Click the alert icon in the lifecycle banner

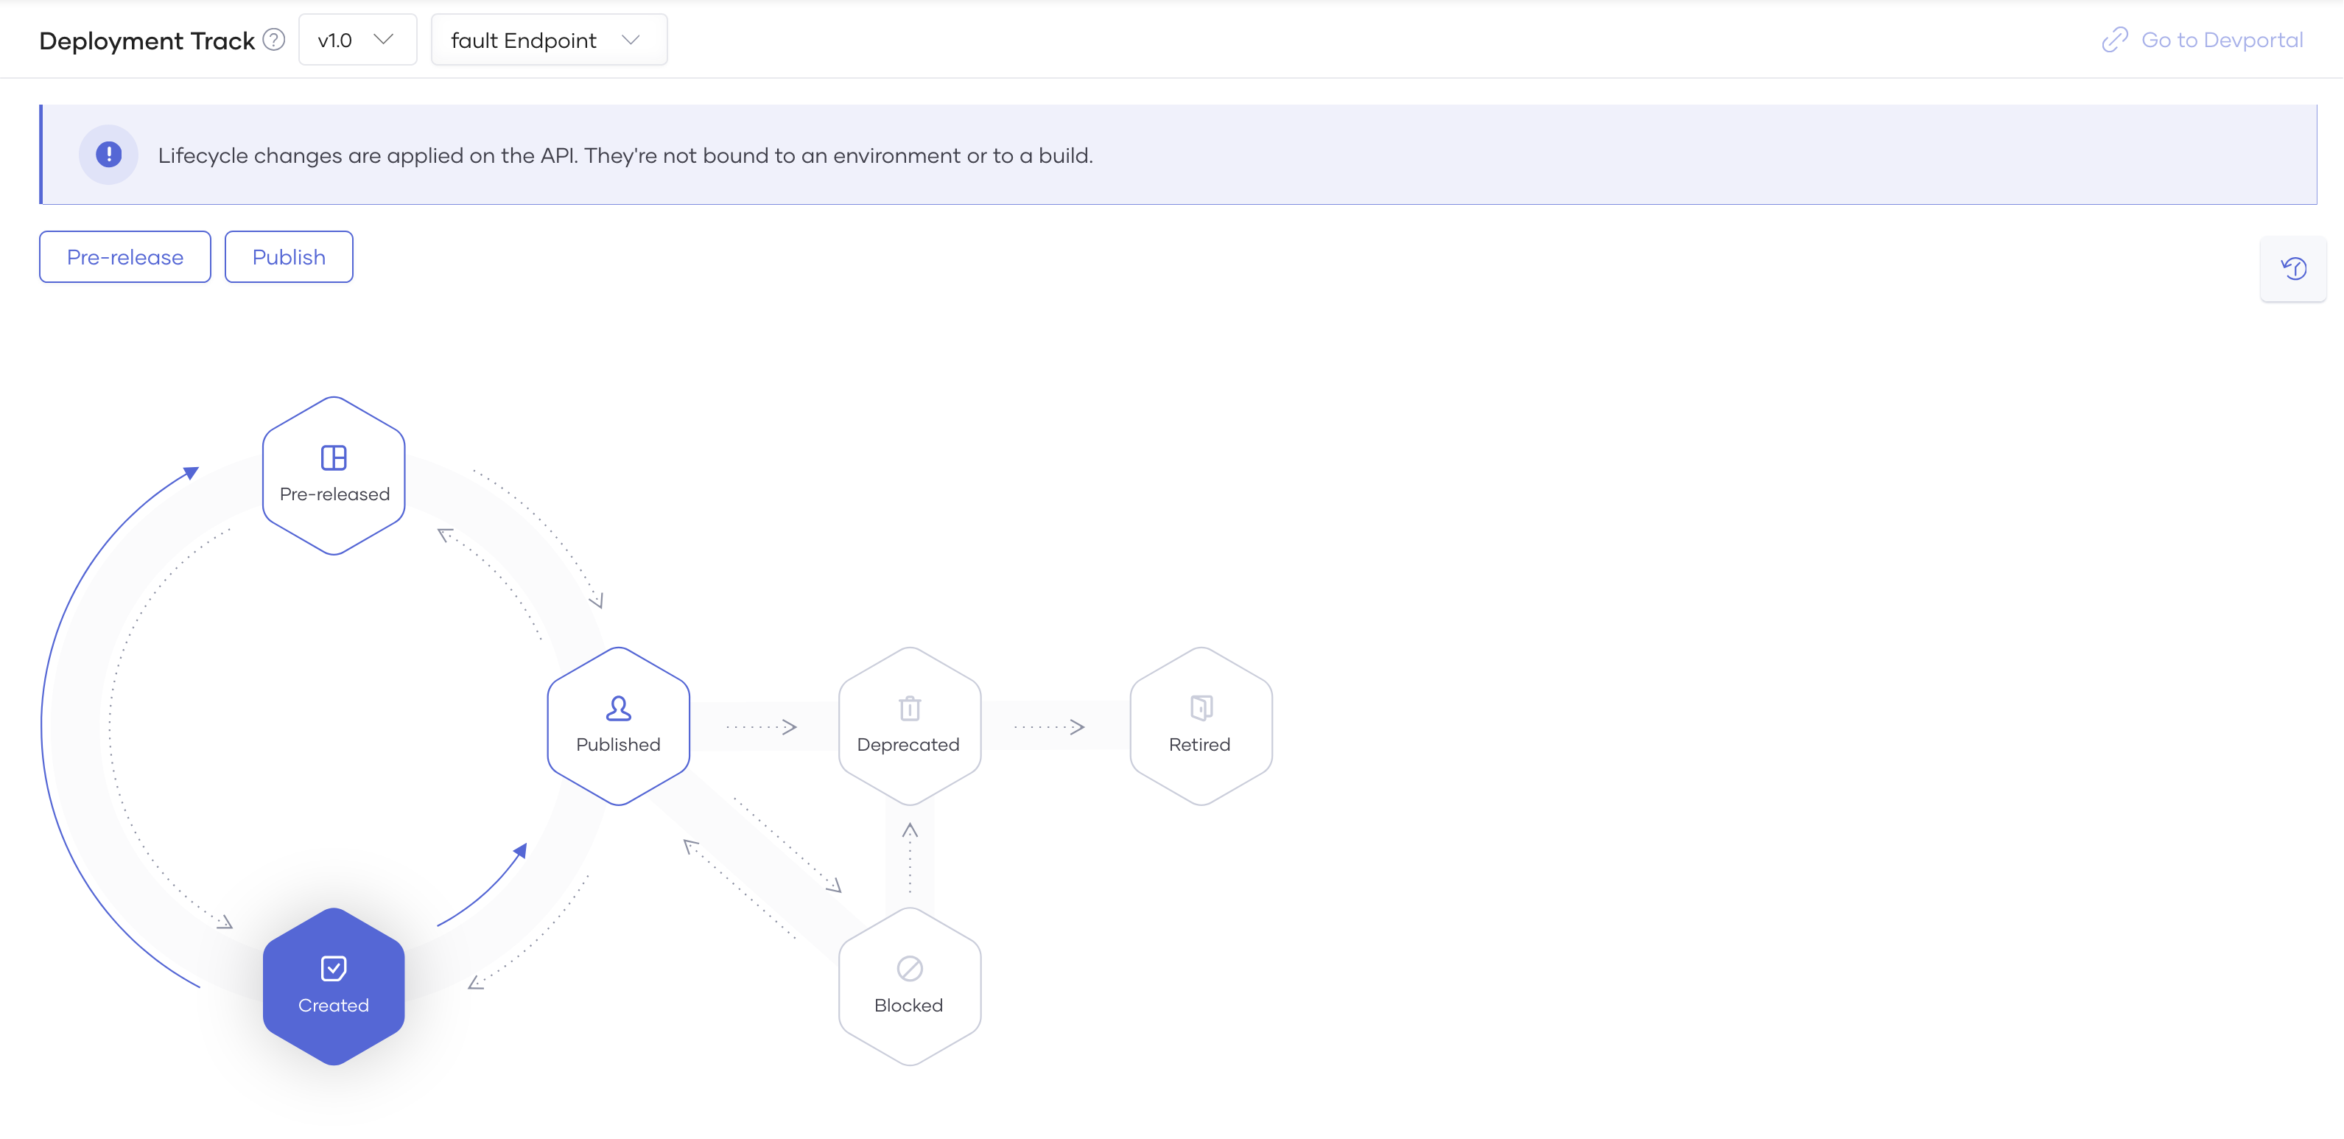108,155
